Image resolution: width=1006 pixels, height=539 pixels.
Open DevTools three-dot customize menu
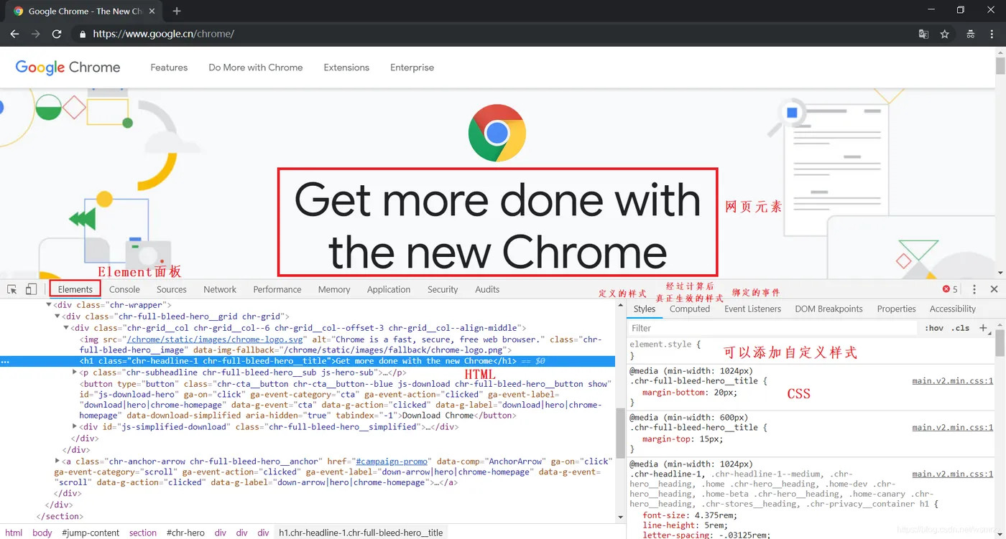(974, 289)
